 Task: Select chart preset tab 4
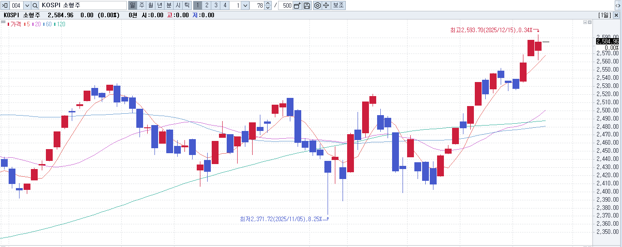click(x=225, y=5)
